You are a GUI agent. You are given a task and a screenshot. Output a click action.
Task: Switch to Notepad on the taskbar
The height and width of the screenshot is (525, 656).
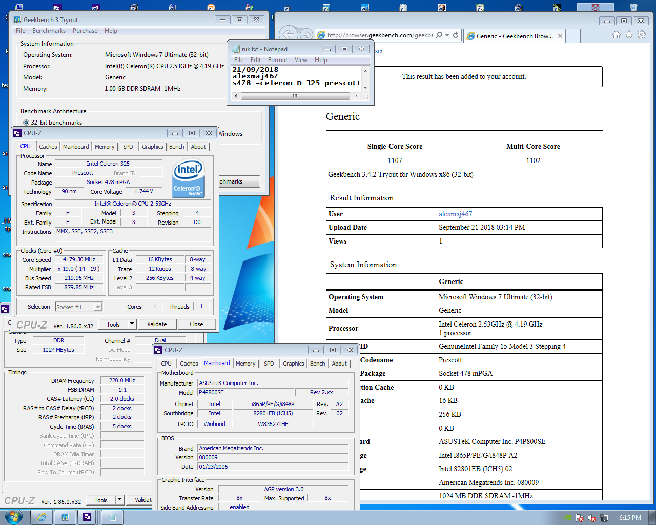[112, 517]
